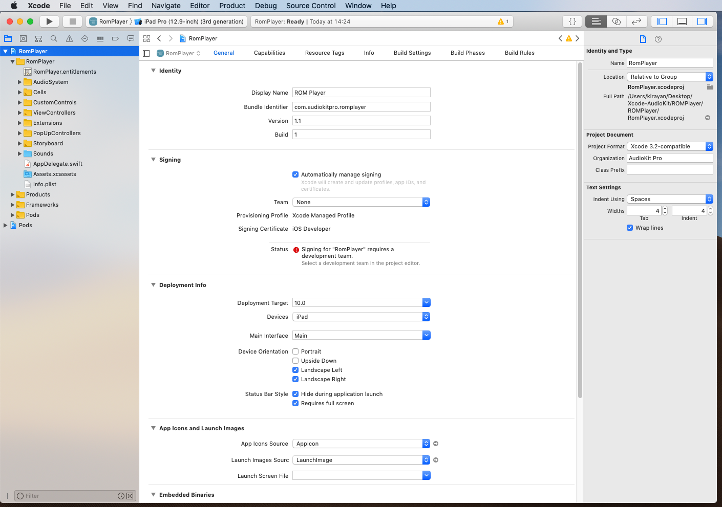Open the Report navigator icon
The width and height of the screenshot is (722, 507).
[131, 38]
